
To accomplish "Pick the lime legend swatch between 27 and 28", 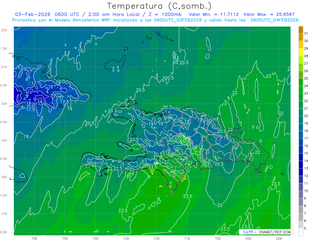I will [x=301, y=60].
